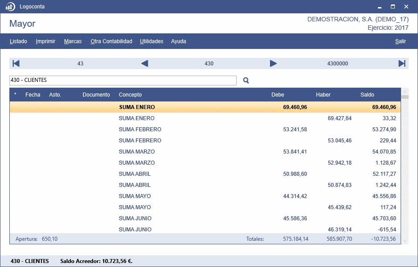Jump to last account using navigation arrow
This screenshot has width=418, height=267.
point(402,64)
